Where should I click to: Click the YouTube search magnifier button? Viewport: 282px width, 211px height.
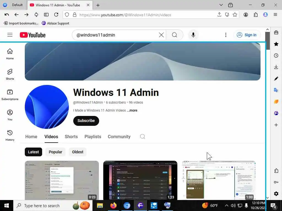coord(174,35)
